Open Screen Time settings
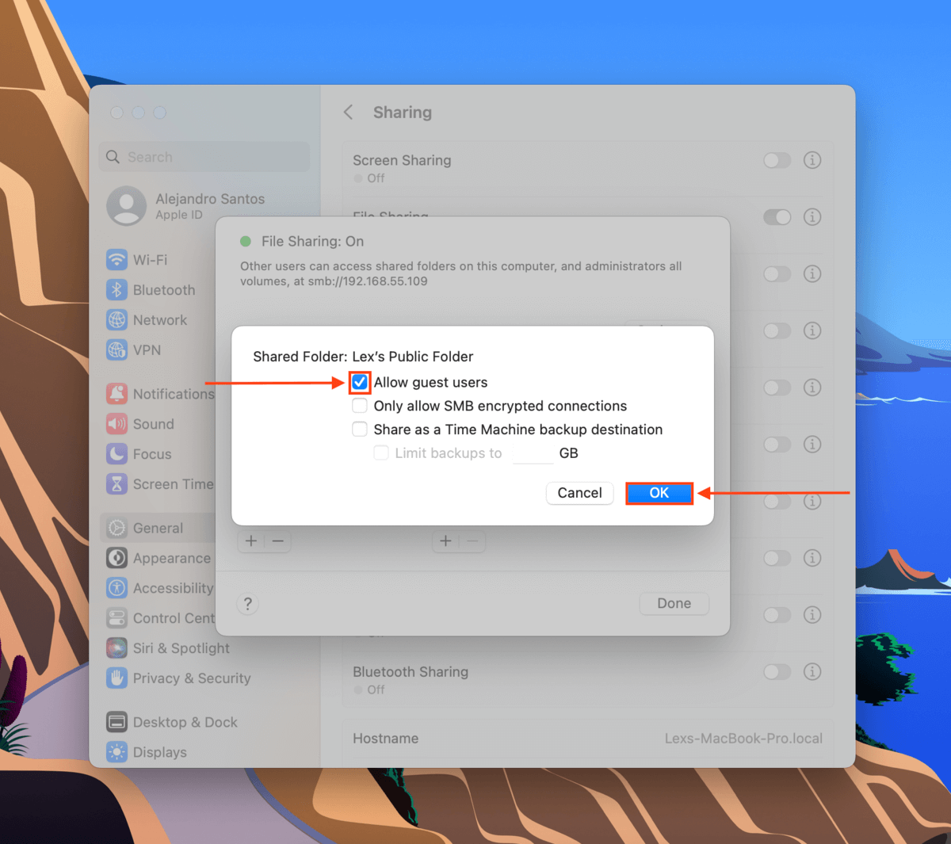Viewport: 951px width, 844px height. [160, 484]
